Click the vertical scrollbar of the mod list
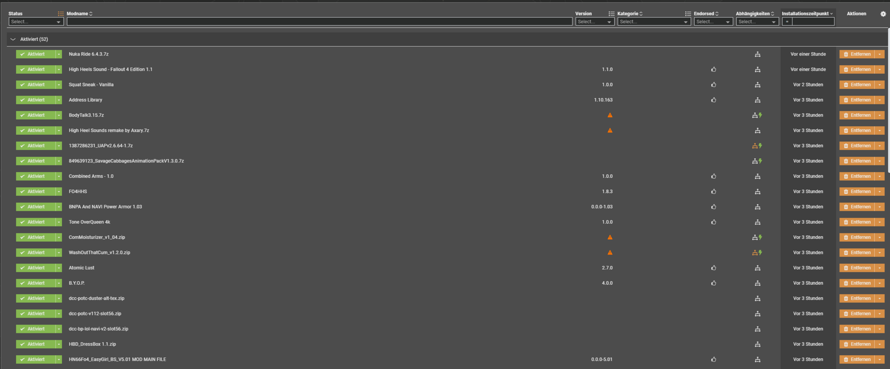Image resolution: width=890 pixels, height=369 pixels. (888, 100)
